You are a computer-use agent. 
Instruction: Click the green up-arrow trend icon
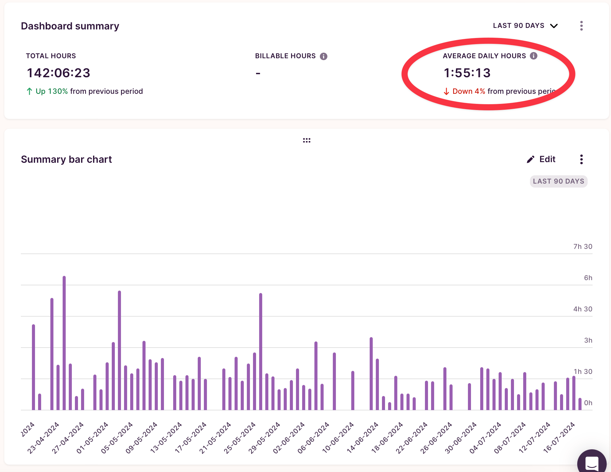coord(29,91)
